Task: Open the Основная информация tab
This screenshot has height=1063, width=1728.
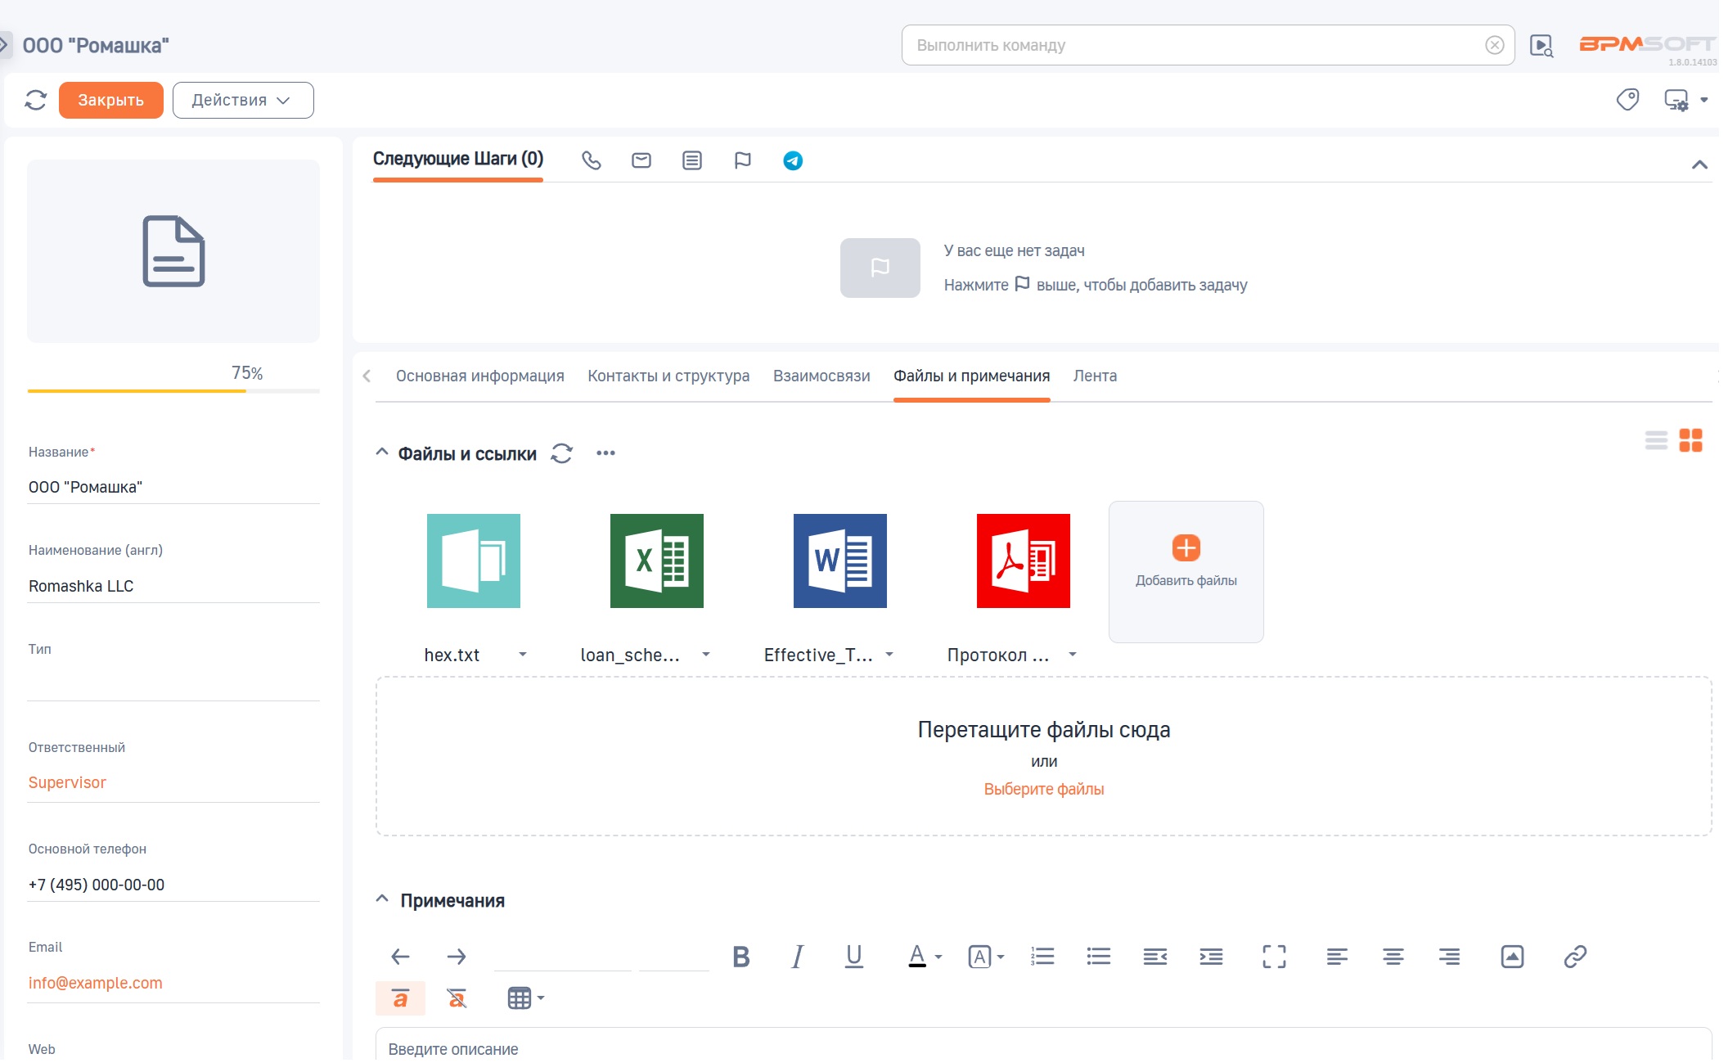Action: coord(479,376)
